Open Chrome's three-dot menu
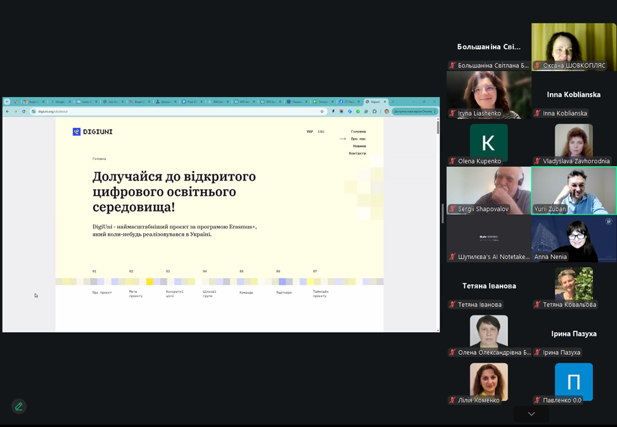The image size is (617, 427). pos(435,112)
